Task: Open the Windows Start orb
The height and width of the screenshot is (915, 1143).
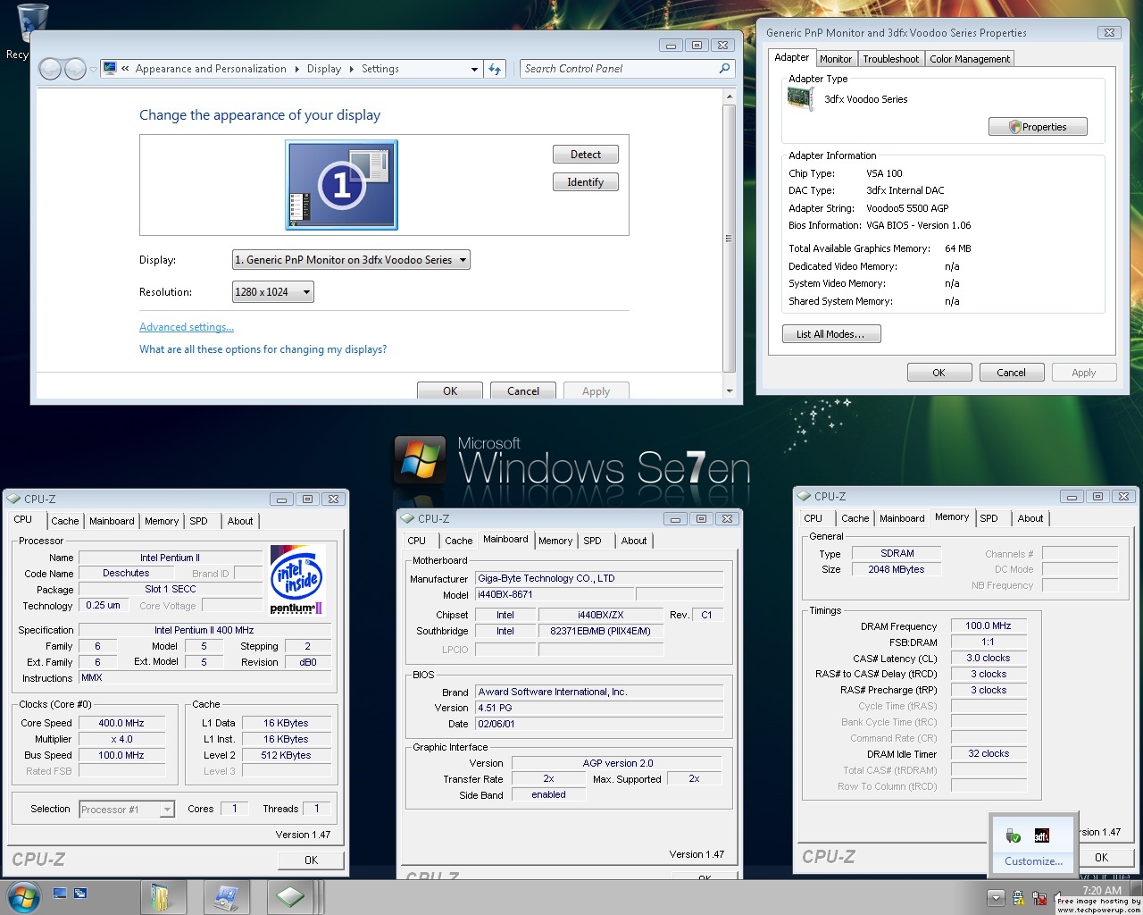Action: pos(23,896)
